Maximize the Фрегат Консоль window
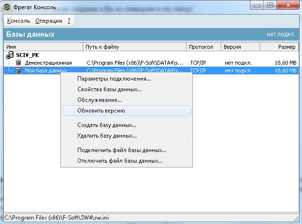 pos(270,5)
